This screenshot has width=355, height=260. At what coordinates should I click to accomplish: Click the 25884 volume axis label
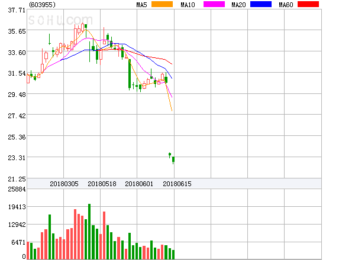tap(17, 189)
